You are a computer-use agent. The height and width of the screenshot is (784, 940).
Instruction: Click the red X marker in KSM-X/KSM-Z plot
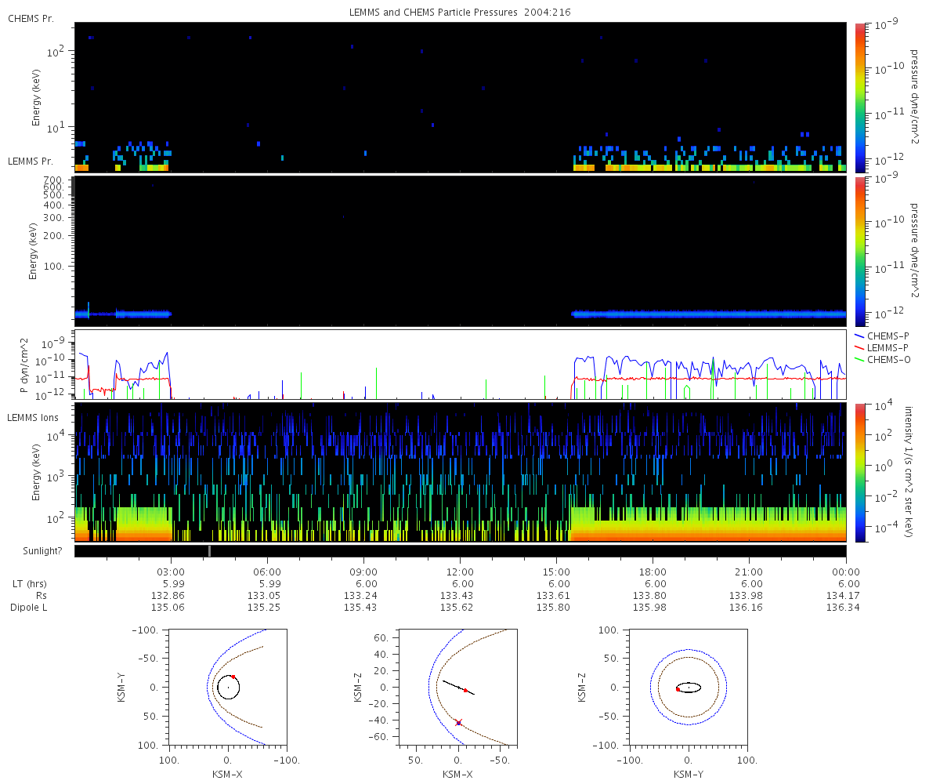pos(458,722)
